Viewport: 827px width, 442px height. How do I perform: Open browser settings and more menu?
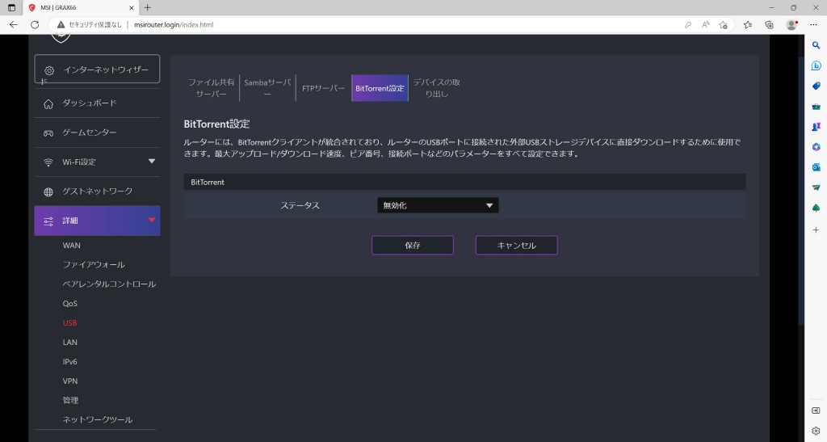(x=813, y=25)
